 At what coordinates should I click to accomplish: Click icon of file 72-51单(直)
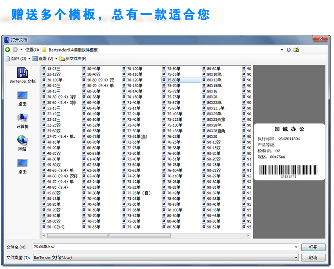(124, 136)
